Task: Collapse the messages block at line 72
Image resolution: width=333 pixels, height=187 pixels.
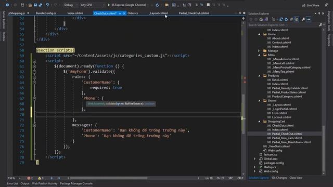Action: [34, 125]
